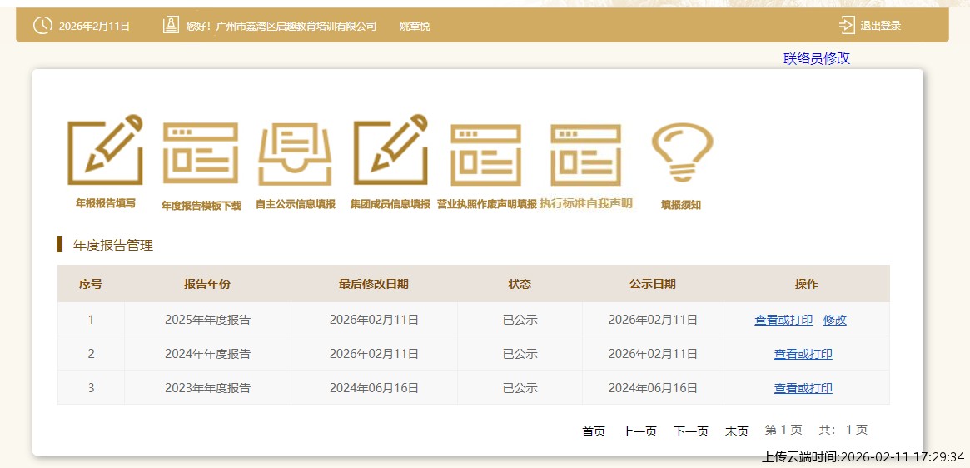
Task: Click the 年度报告模板下载 icon
Action: (200, 155)
